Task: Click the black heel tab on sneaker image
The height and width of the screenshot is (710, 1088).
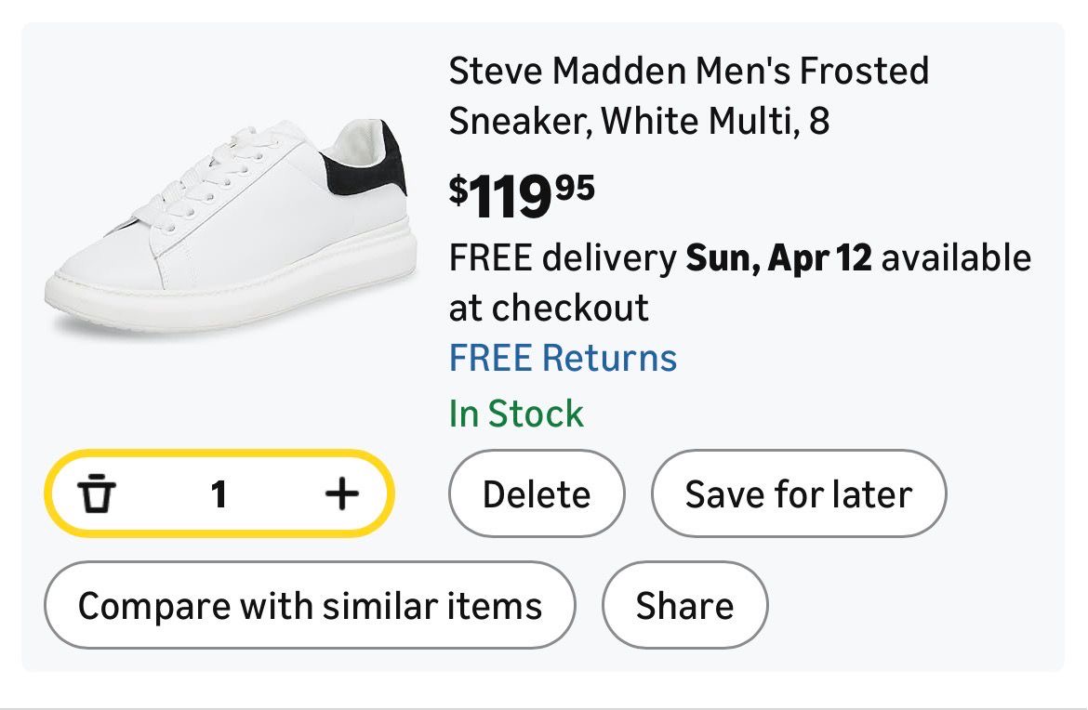Action: pyautogui.click(x=369, y=169)
